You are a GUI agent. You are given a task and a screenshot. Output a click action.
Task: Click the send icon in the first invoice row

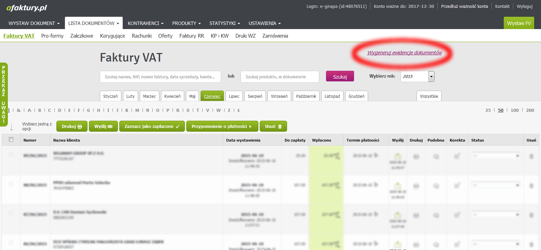pos(398,156)
